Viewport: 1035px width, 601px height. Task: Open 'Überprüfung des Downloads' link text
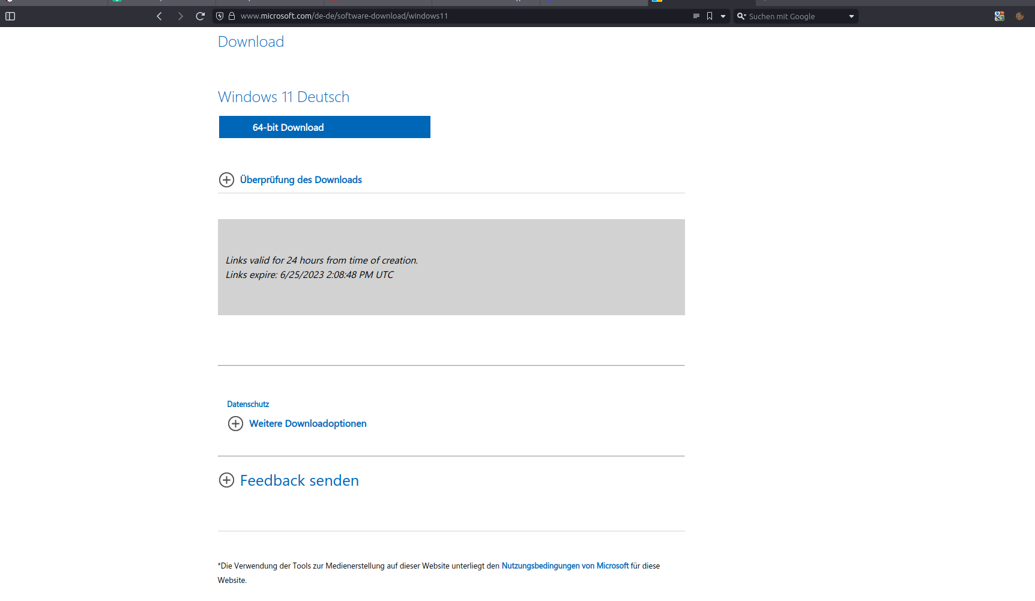click(x=301, y=180)
